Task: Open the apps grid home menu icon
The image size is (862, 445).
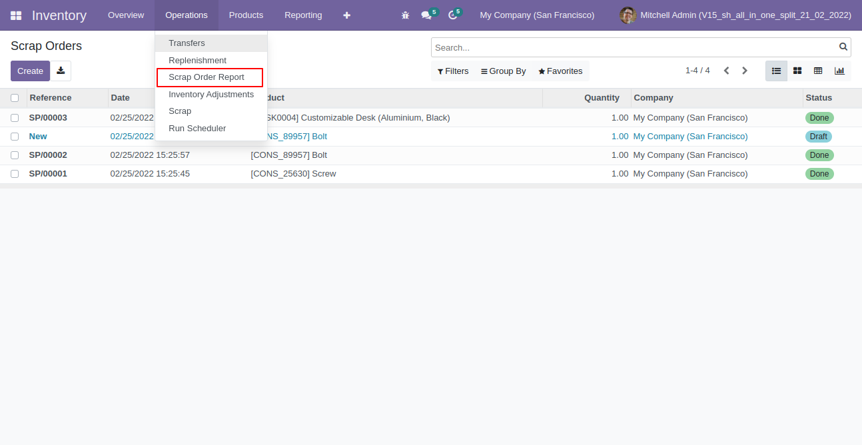Action: [x=16, y=15]
